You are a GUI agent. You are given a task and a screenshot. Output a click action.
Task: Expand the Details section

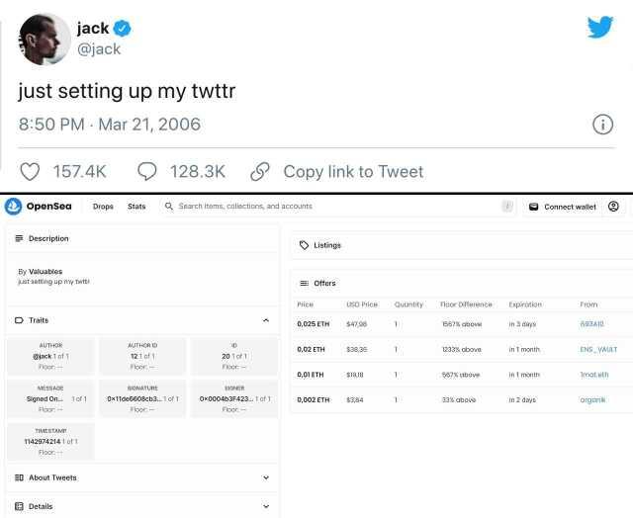click(266, 506)
